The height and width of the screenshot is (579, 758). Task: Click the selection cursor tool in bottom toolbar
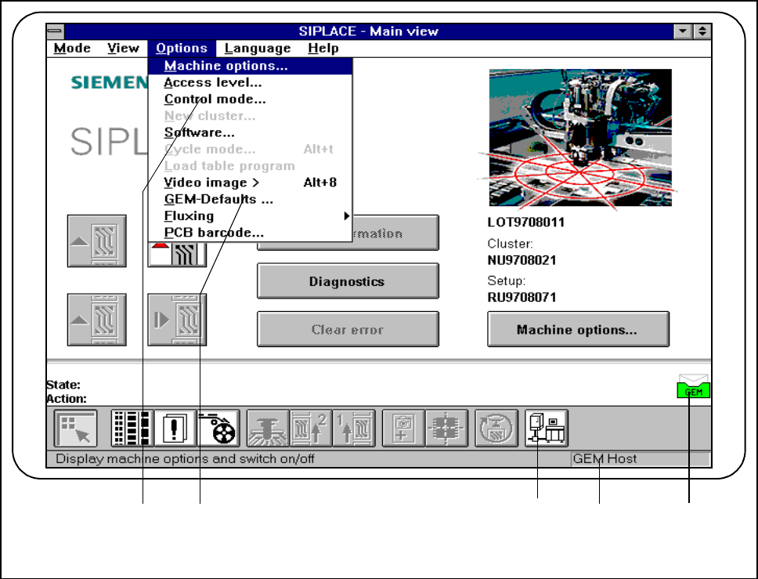75,429
